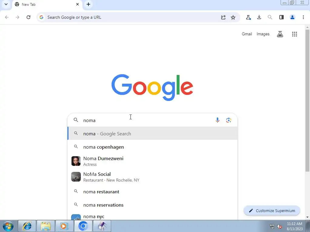Open the Downloads toolbar icon
The image size is (310, 232).
pos(259,17)
